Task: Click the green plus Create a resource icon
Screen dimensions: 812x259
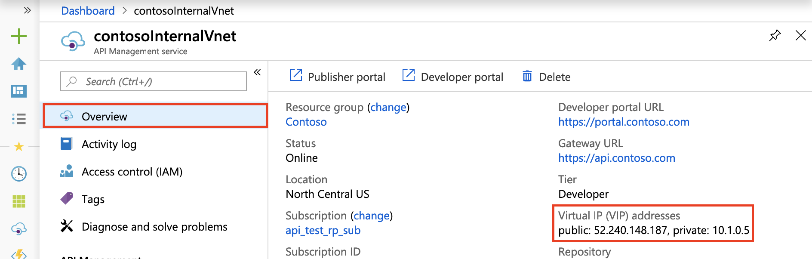Action: click(x=19, y=36)
